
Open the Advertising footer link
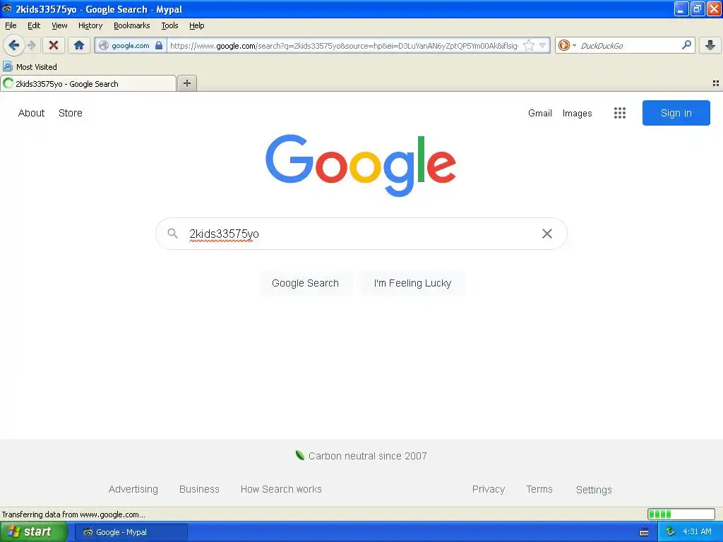click(133, 489)
